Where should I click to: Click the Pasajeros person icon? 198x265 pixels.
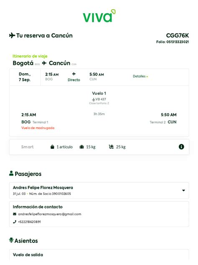coord(11,173)
